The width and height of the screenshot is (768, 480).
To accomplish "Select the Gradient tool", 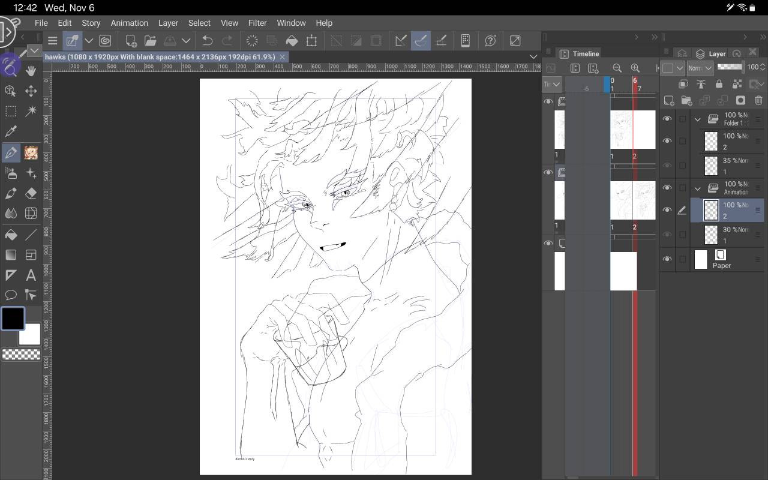I will 11,255.
